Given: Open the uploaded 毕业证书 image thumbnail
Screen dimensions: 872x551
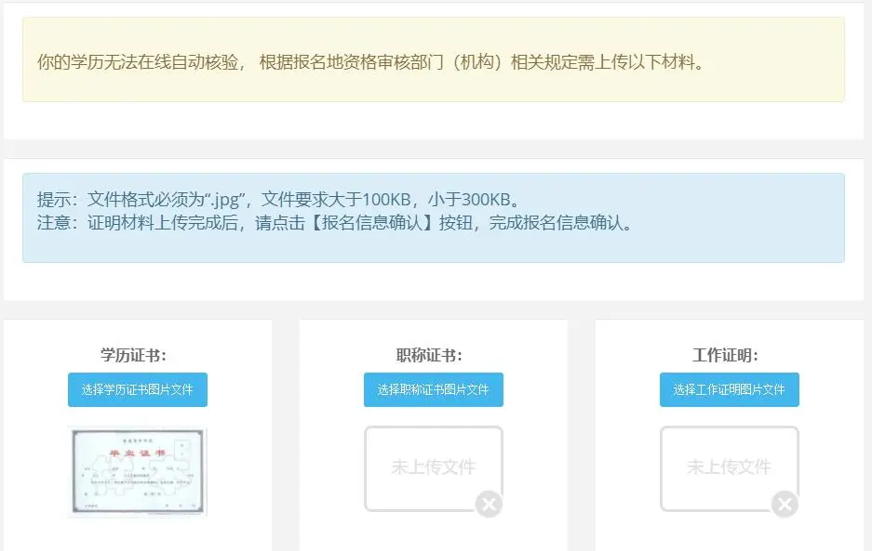Looking at the screenshot, I should click(x=138, y=471).
